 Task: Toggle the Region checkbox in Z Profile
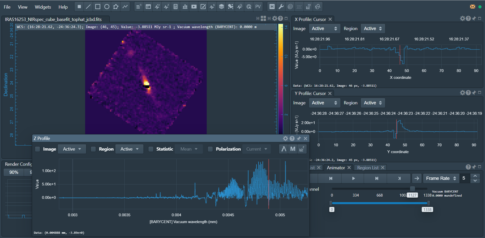click(93, 149)
